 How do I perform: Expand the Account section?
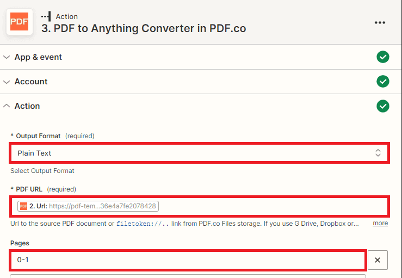[x=7, y=82]
